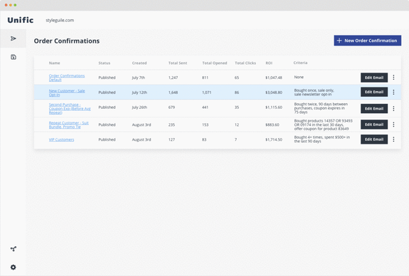
Task: Open the New Customer - Sale Opt-in link
Action: coord(67,92)
